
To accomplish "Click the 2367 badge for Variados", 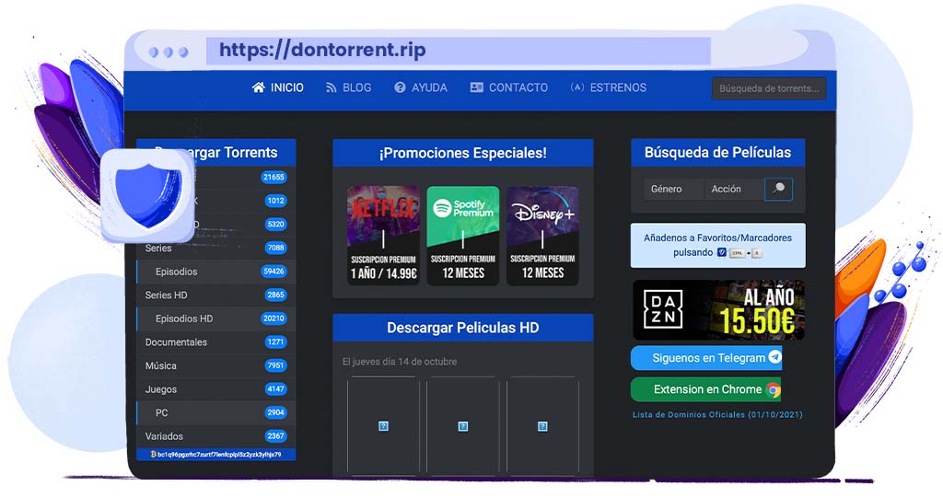I will 275,436.
